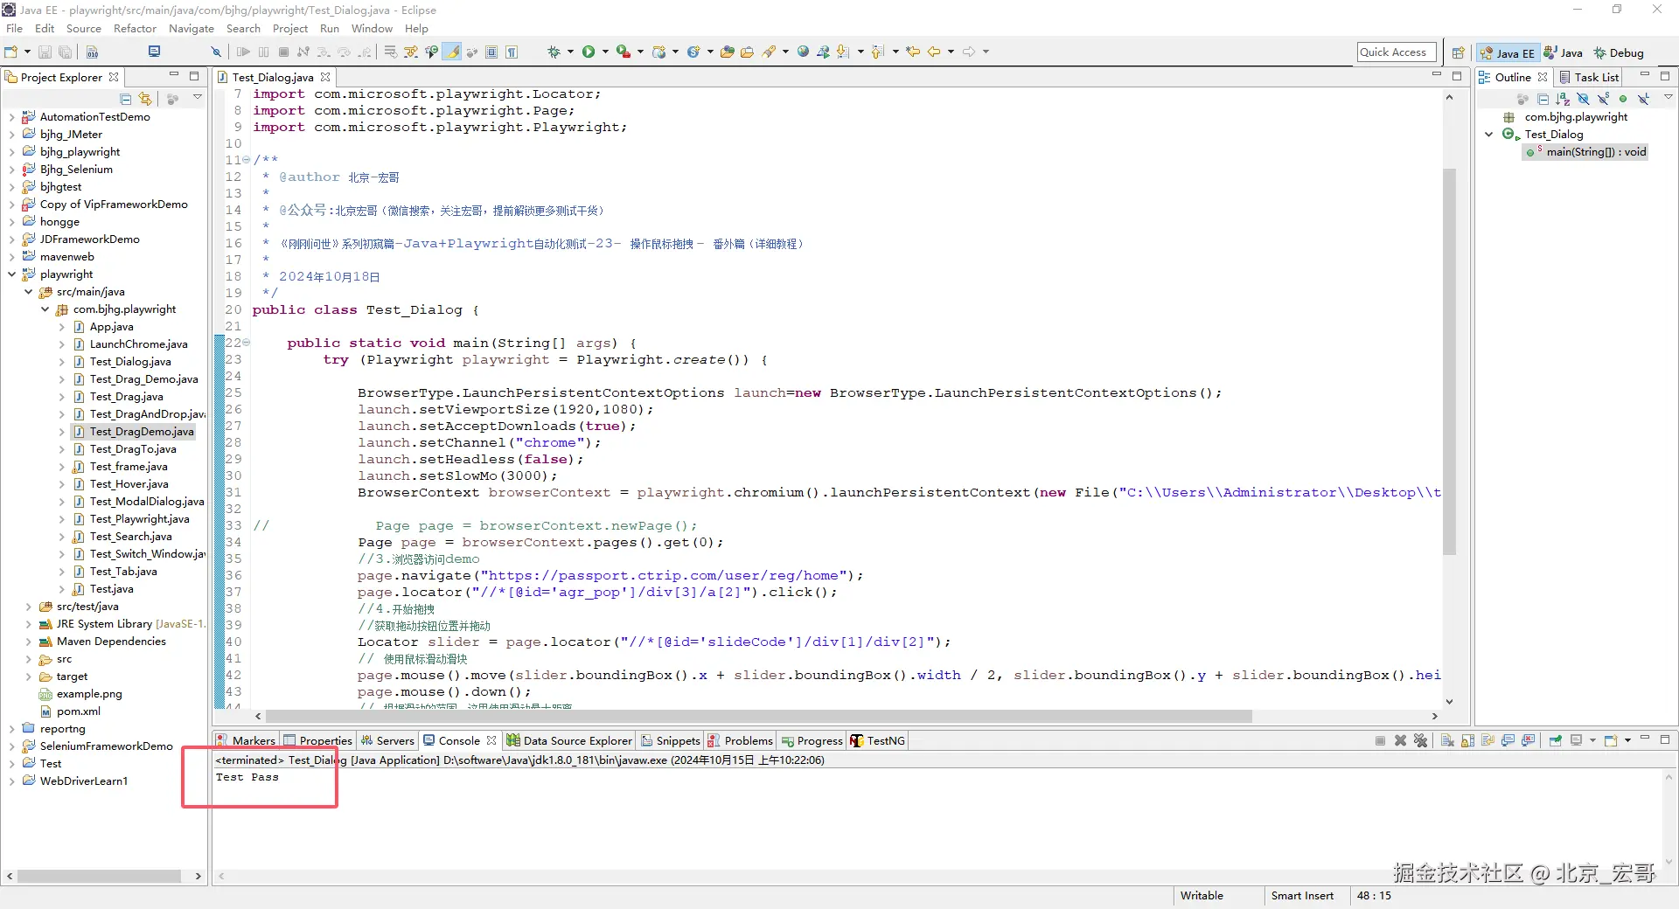Open Debug button dropdown arrow
1679x909 pixels.
click(570, 52)
